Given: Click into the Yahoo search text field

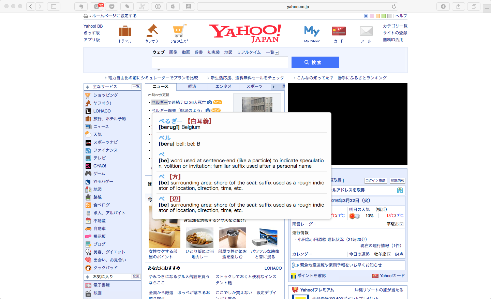Looking at the screenshot, I should 220,62.
